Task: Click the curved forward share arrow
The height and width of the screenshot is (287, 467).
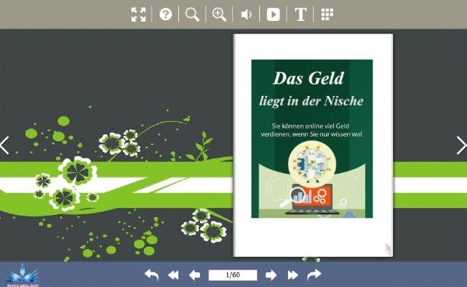Action: [314, 275]
